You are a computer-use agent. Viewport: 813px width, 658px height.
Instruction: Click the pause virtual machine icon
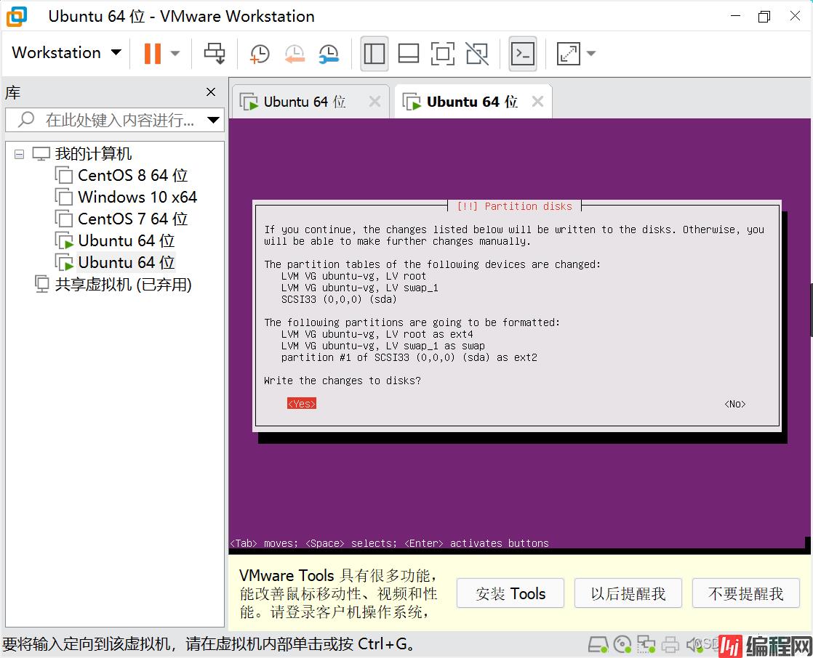[152, 53]
